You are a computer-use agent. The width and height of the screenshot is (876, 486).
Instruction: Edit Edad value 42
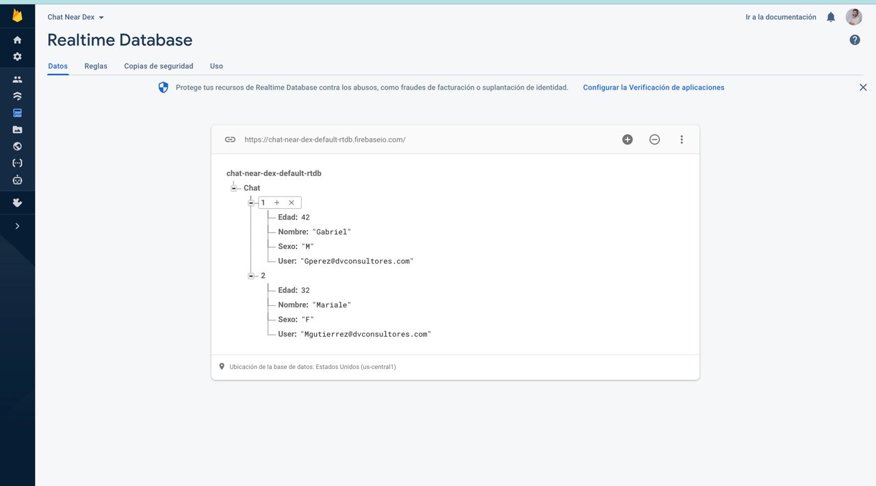click(305, 218)
